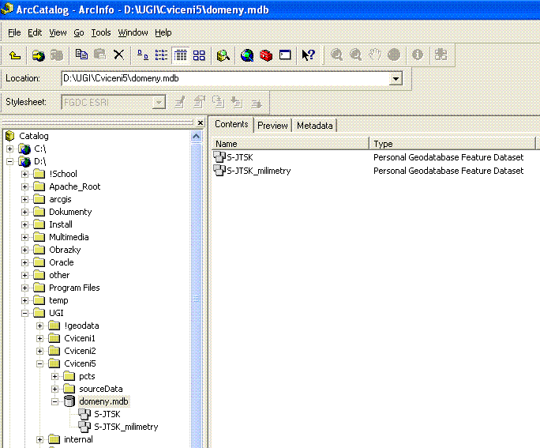Click in the Location path field
Screen dimensions: 540x448
pyautogui.click(x=226, y=78)
